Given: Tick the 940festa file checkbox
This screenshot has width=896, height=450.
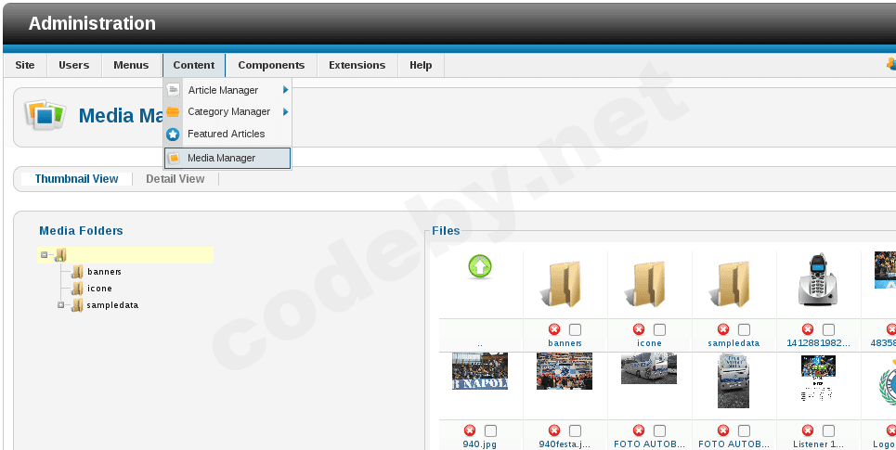Looking at the screenshot, I should (x=575, y=431).
